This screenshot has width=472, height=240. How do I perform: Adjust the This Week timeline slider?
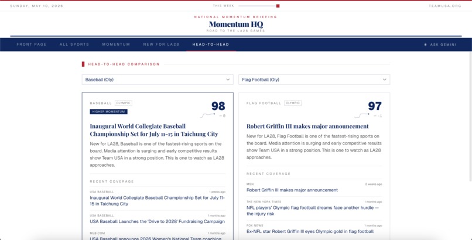click(259, 6)
